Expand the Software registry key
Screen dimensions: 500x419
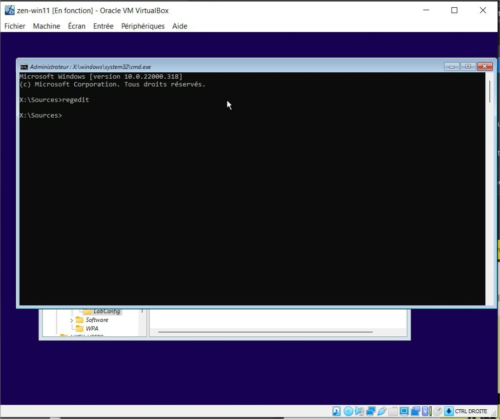click(x=71, y=320)
